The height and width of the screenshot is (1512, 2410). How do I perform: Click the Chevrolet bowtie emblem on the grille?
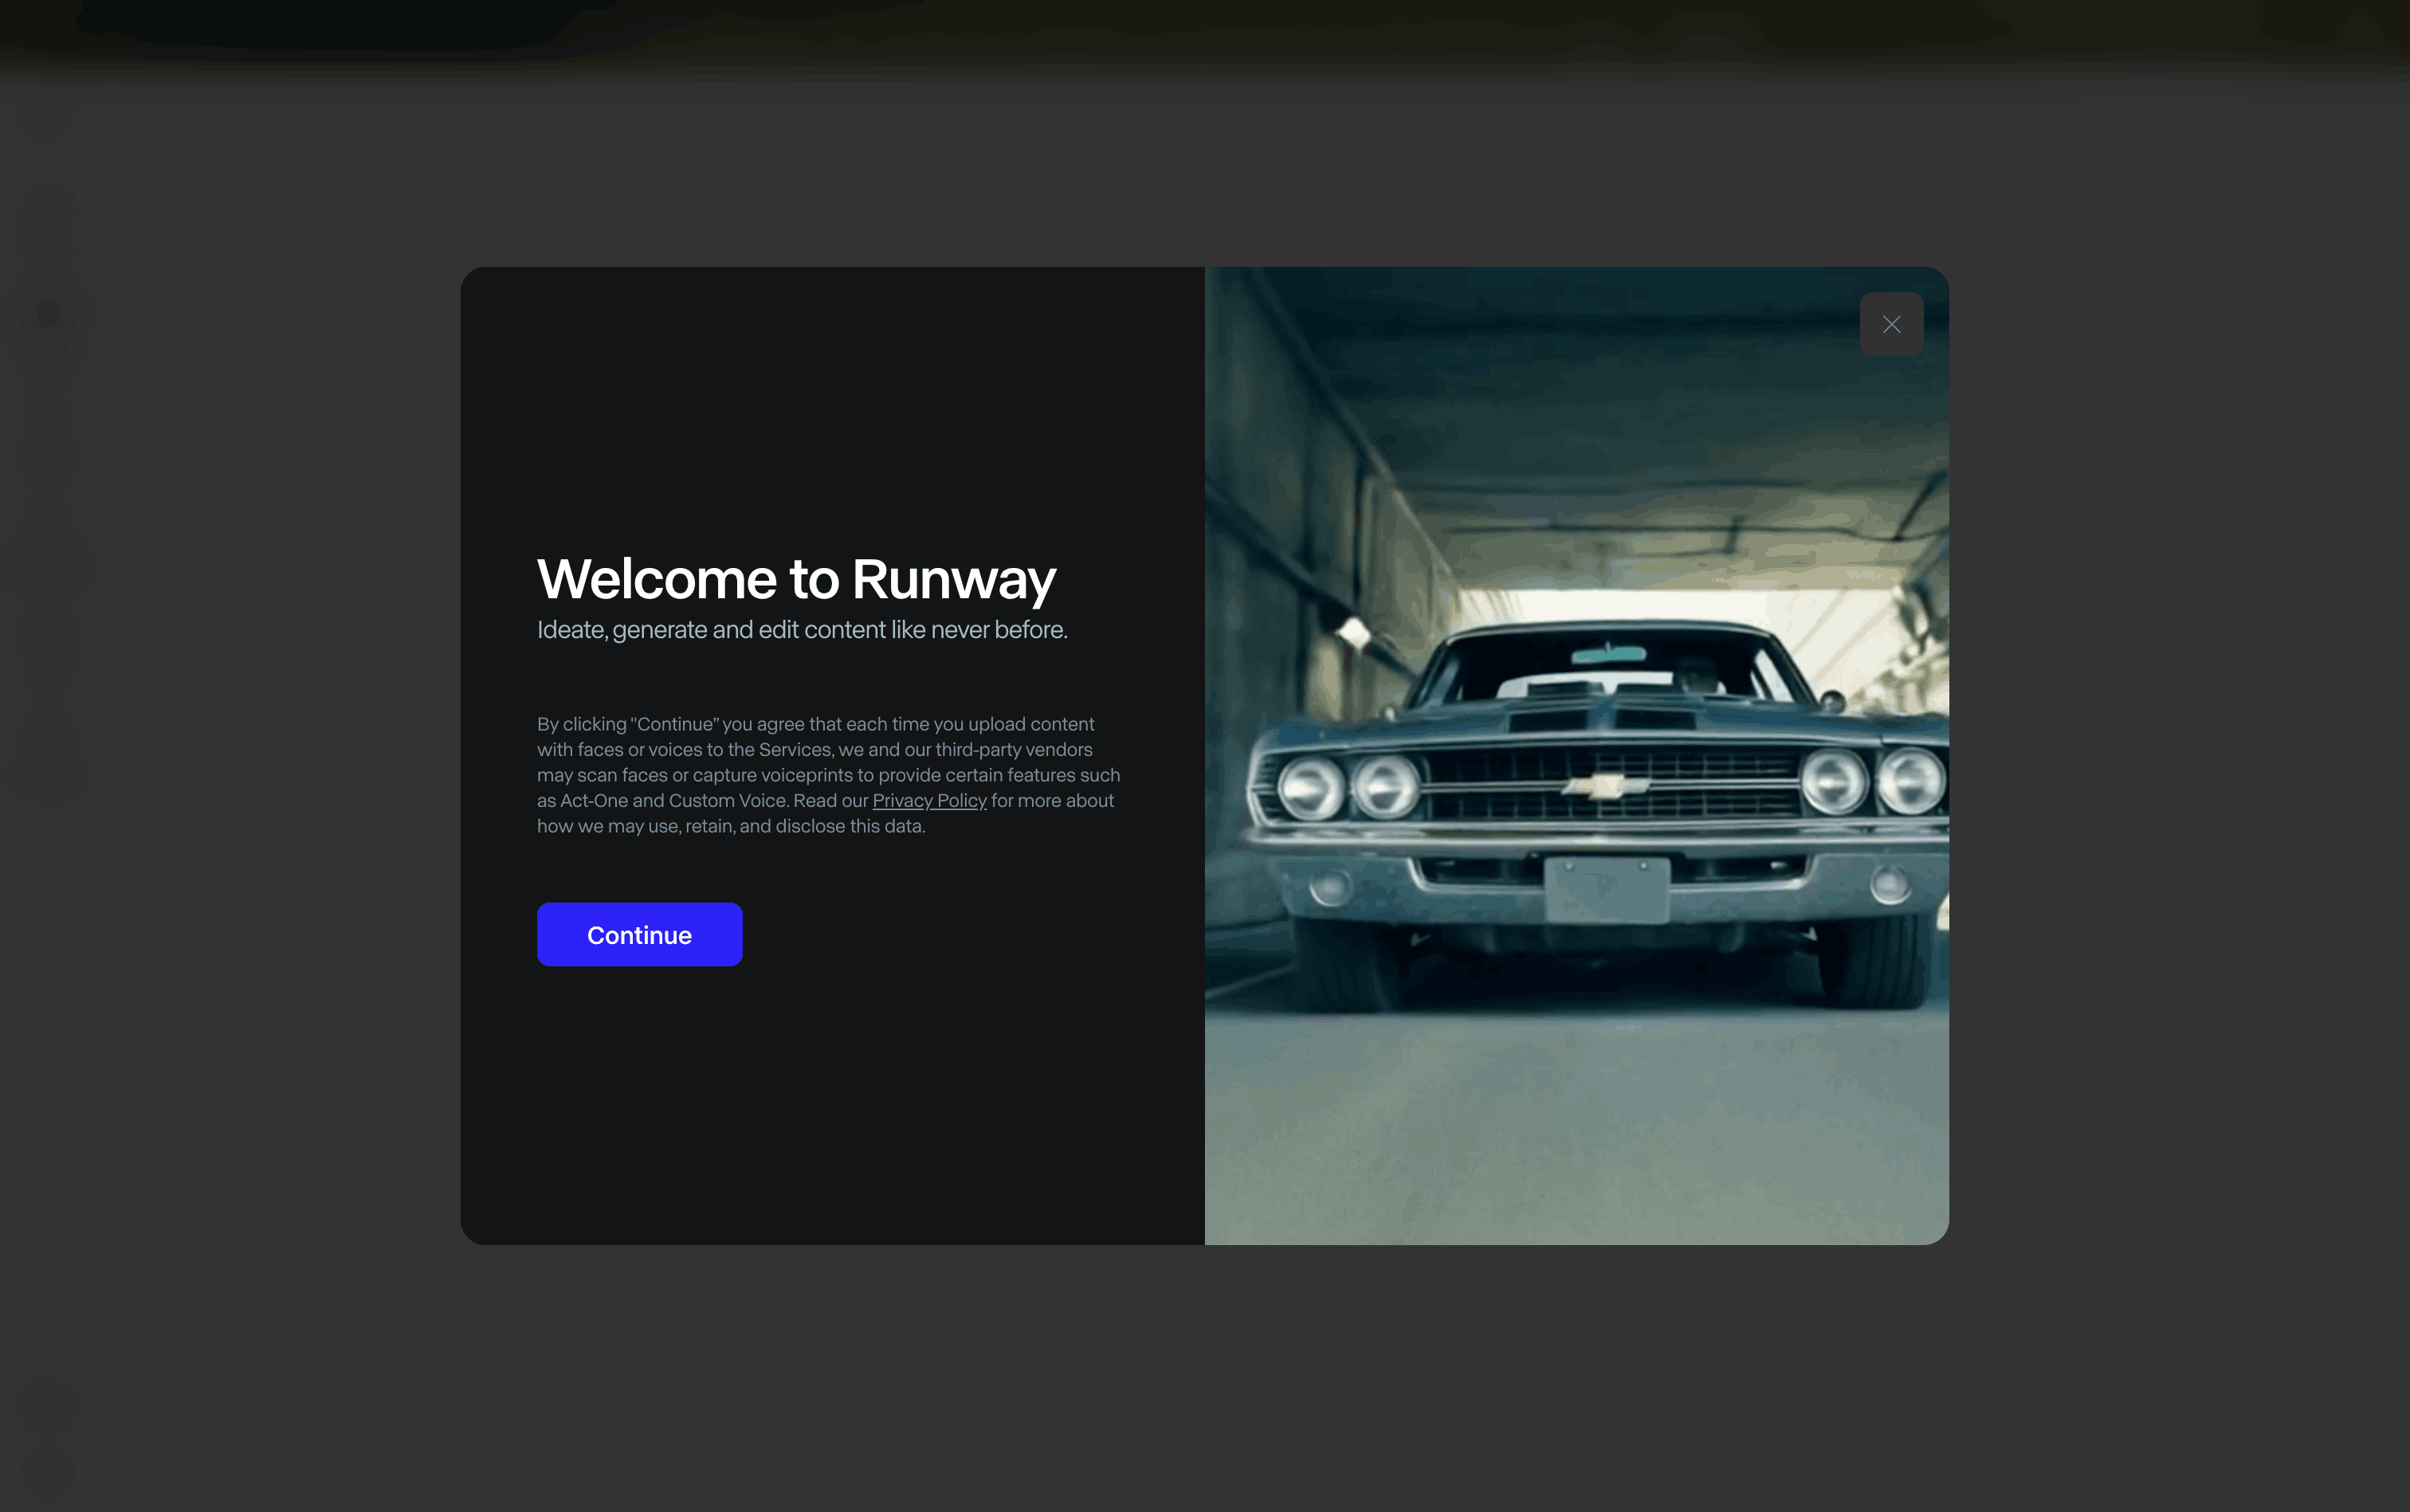1606,786
